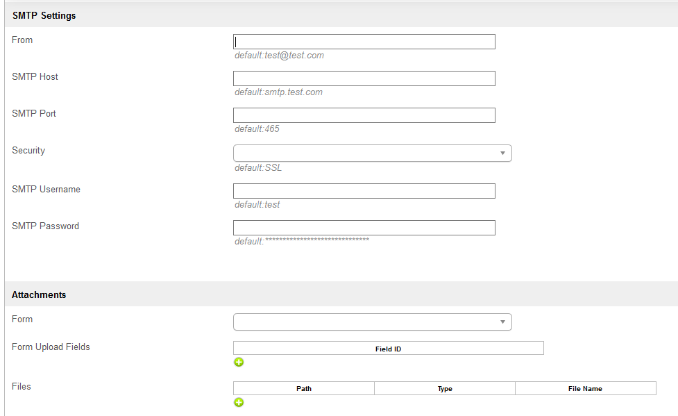This screenshot has height=416, width=678.
Task: Click the File Name column header
Action: (585, 389)
